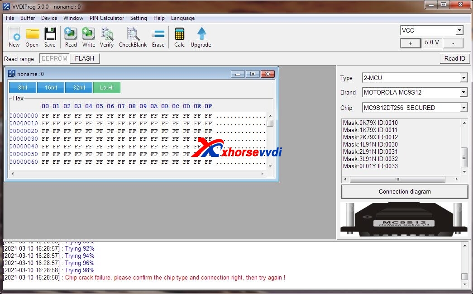The height and width of the screenshot is (294, 473).
Task: Click the Erase toolbar icon
Action: 158,37
